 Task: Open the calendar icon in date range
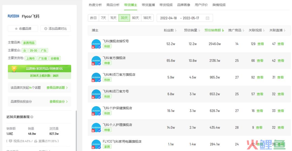tap(207, 18)
